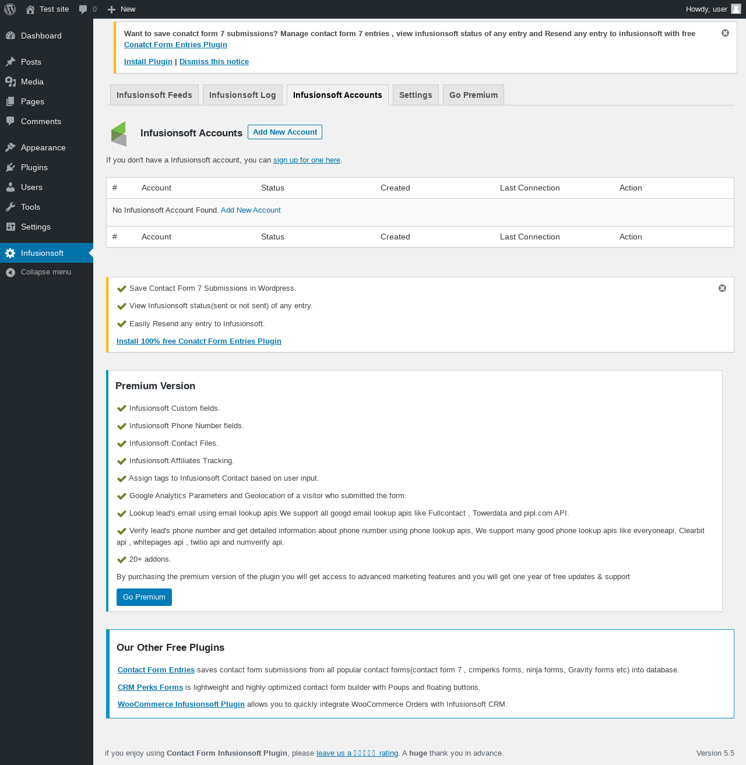Click the Add New Account button
Screen dimensions: 746x765
[x=285, y=132]
